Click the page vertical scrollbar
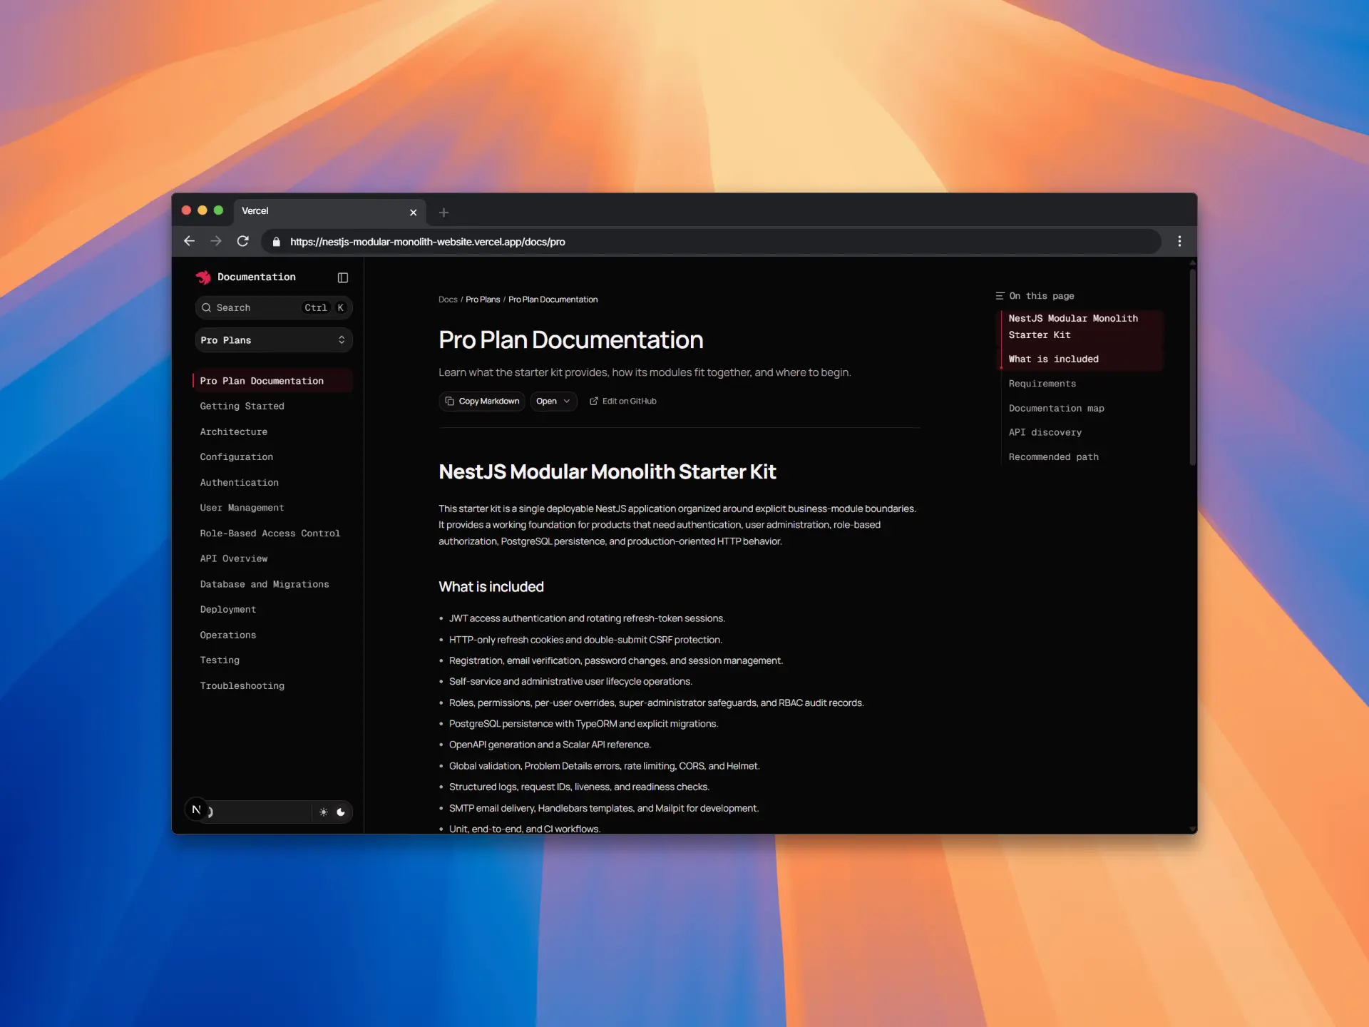Image resolution: width=1369 pixels, height=1027 pixels. 1192,367
